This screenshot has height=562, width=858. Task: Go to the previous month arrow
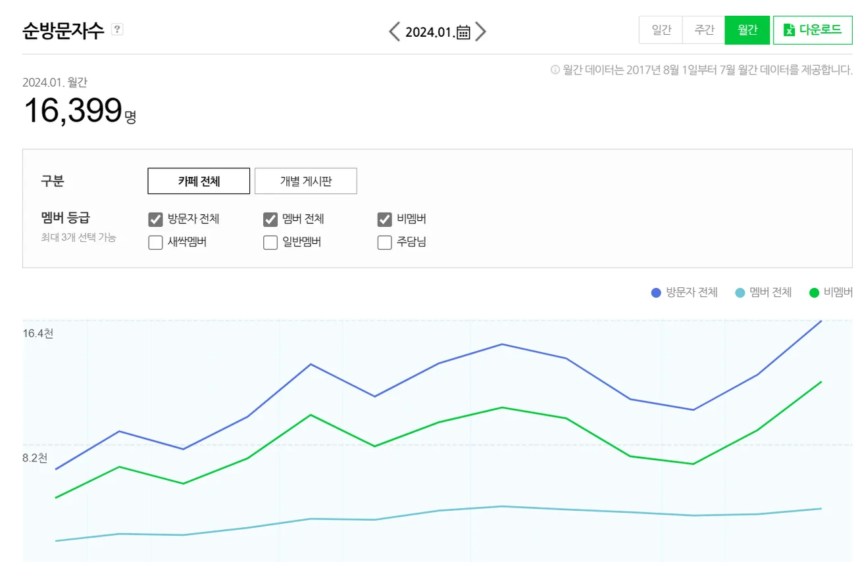click(394, 31)
